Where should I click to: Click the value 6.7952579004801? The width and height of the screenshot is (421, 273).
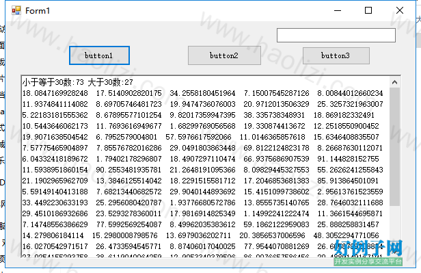pos(126,137)
